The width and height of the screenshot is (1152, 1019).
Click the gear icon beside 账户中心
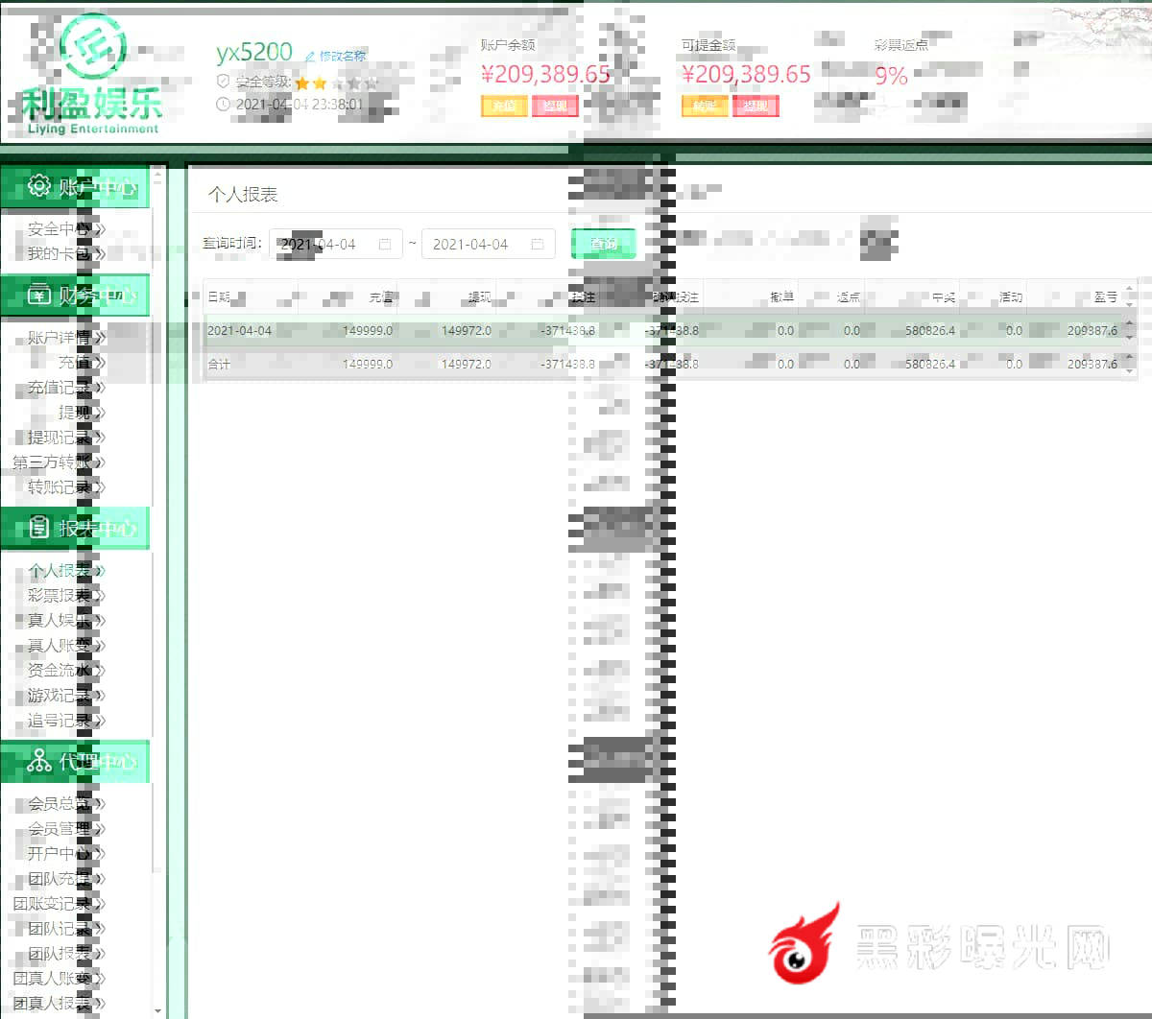pos(38,185)
